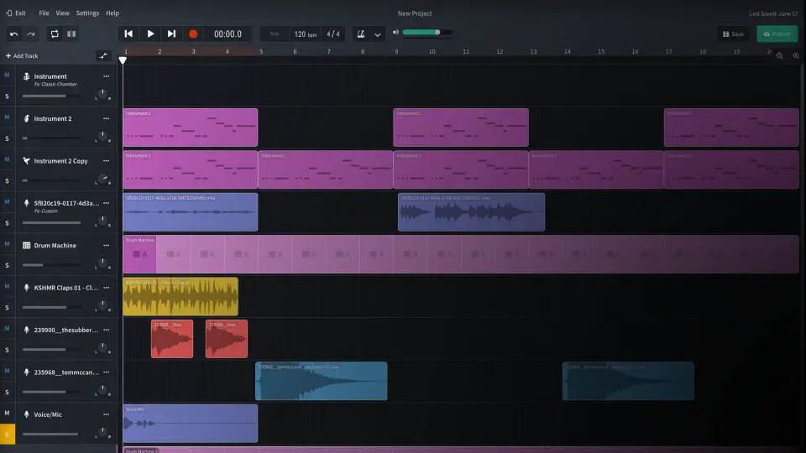The height and width of the screenshot is (453, 806).
Task: Click bar 9 on the timeline ruler
Action: click(x=396, y=51)
